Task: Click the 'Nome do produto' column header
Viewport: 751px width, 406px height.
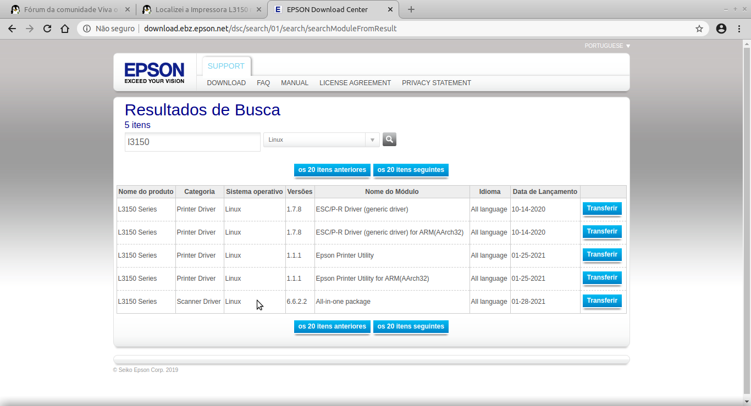Action: pyautogui.click(x=146, y=192)
